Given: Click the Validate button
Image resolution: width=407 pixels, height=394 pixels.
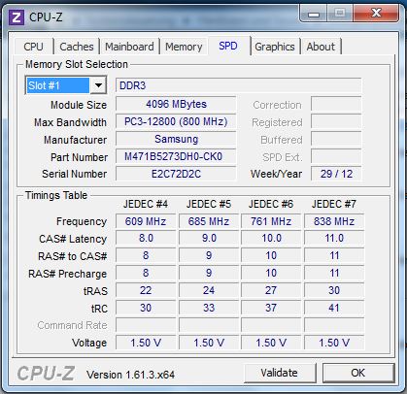Looking at the screenshot, I should (x=279, y=373).
